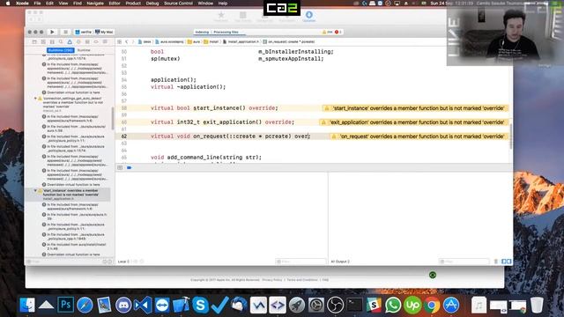
Task: Toggle breakpoints with blue arrow in debug bar
Action: click(130, 168)
